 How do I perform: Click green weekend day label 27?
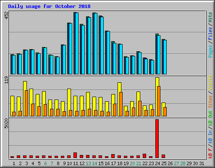pos(176,163)
